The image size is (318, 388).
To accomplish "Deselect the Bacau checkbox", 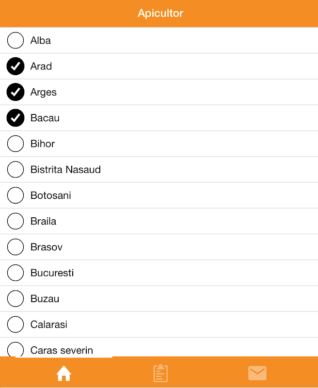I will point(16,118).
